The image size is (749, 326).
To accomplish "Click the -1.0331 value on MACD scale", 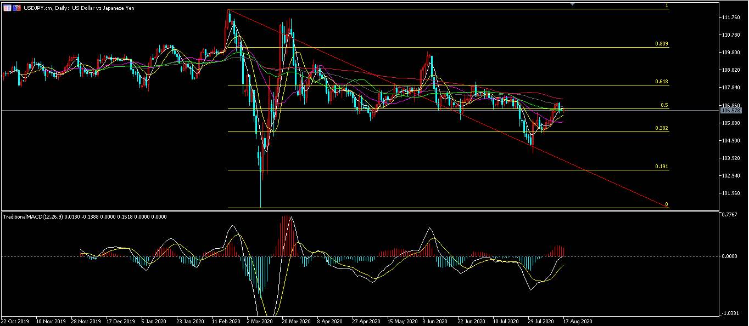I will (x=731, y=313).
